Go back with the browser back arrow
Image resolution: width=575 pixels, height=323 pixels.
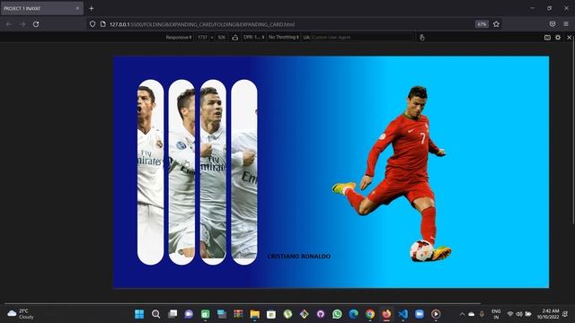9,24
